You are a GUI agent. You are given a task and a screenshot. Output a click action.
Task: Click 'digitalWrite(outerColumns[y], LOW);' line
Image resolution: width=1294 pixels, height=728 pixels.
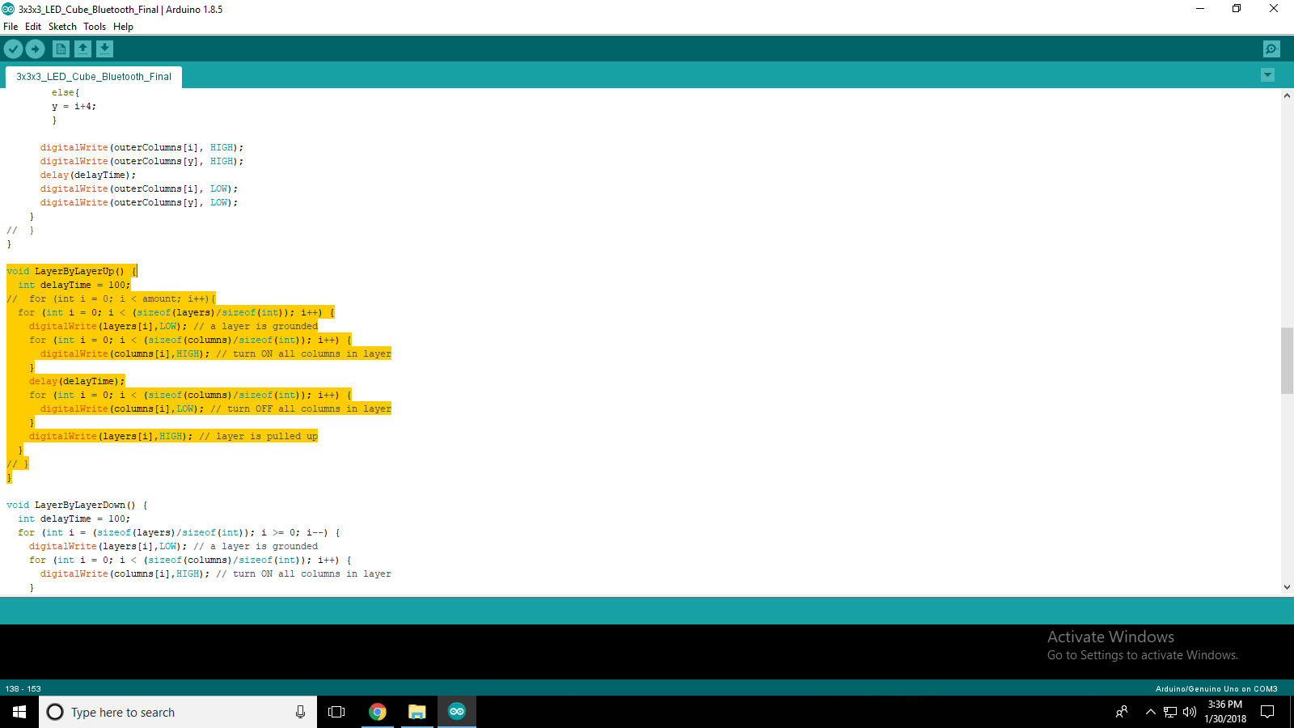(x=139, y=202)
